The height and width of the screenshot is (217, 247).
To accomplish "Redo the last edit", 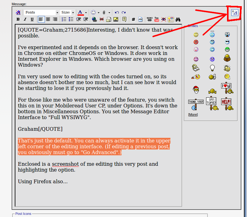I will 124,12.
